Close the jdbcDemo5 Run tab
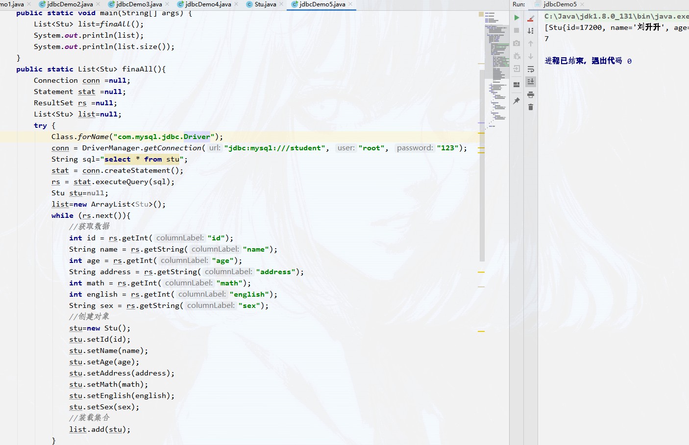Screen dimensions: 689x445 [x=582, y=4]
